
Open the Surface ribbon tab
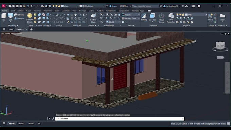[20, 11]
